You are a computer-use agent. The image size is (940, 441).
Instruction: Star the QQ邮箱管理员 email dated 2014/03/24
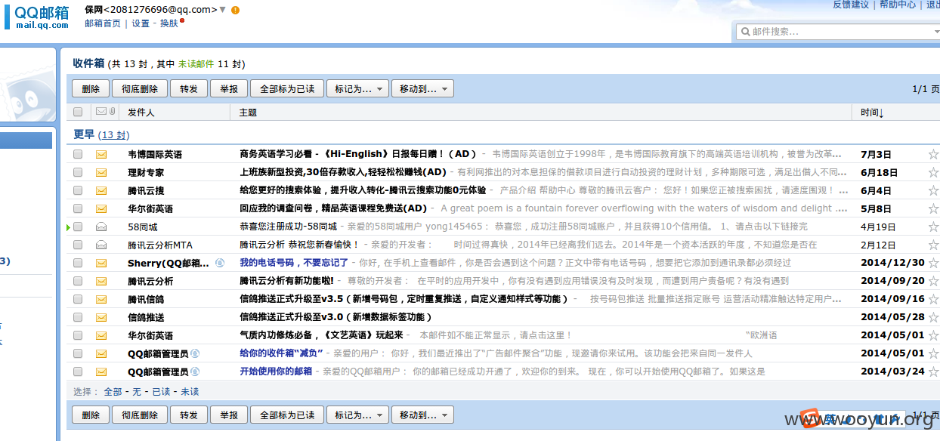(x=933, y=371)
